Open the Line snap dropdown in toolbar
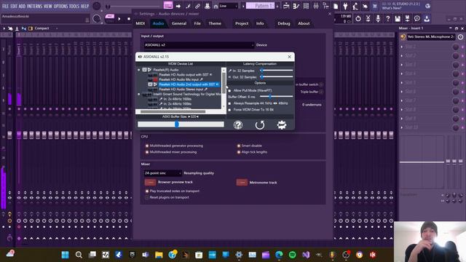The image size is (466, 262). (x=228, y=6)
